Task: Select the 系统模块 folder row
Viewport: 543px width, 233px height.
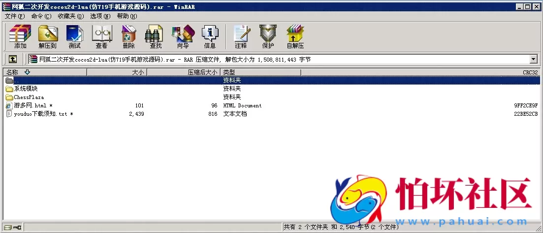Action: [272, 89]
